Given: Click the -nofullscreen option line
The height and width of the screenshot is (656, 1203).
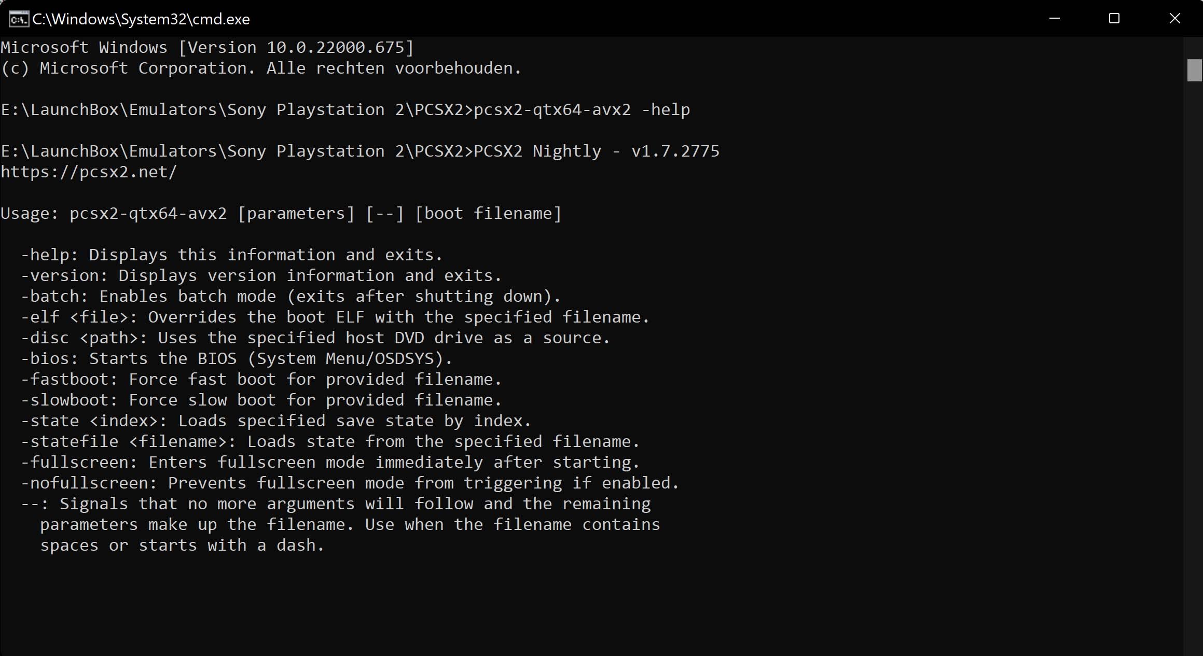Looking at the screenshot, I should click(350, 483).
